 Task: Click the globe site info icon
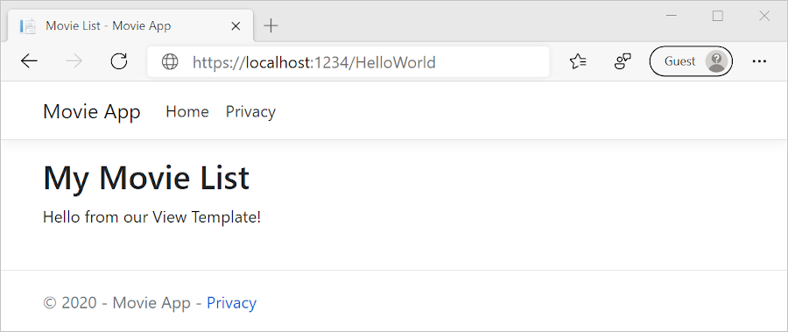click(x=170, y=62)
